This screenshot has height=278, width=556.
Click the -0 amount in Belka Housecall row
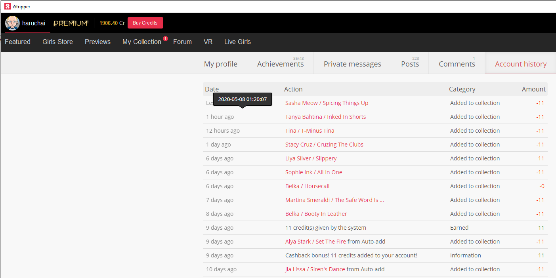pyautogui.click(x=542, y=186)
